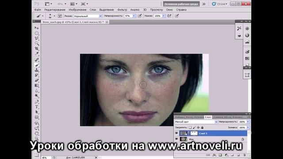Toggle lock all padlock icon
The height and width of the screenshot is (159, 283).
(202, 128)
